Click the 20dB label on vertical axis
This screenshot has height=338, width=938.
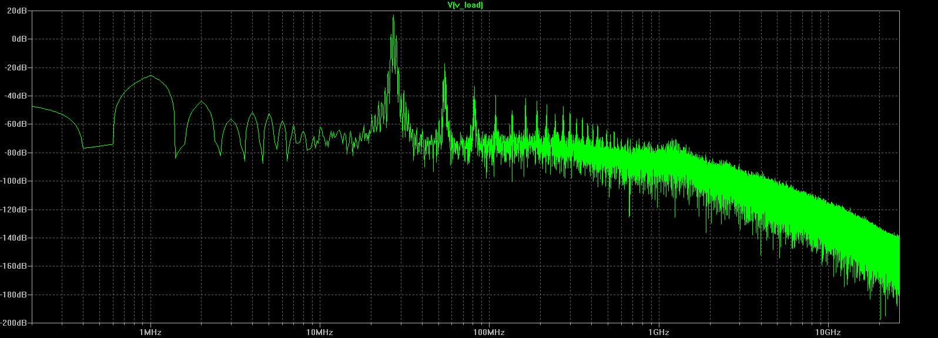pyautogui.click(x=18, y=11)
